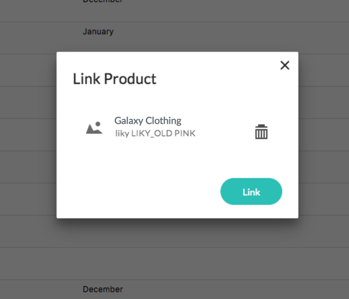Click the word PINK in variant text

(x=185, y=133)
